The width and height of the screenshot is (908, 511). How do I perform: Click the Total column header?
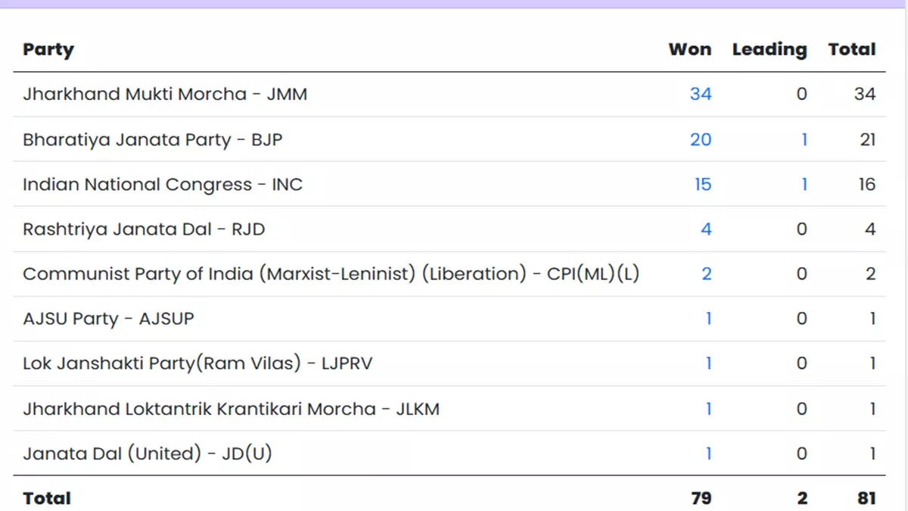tap(851, 50)
